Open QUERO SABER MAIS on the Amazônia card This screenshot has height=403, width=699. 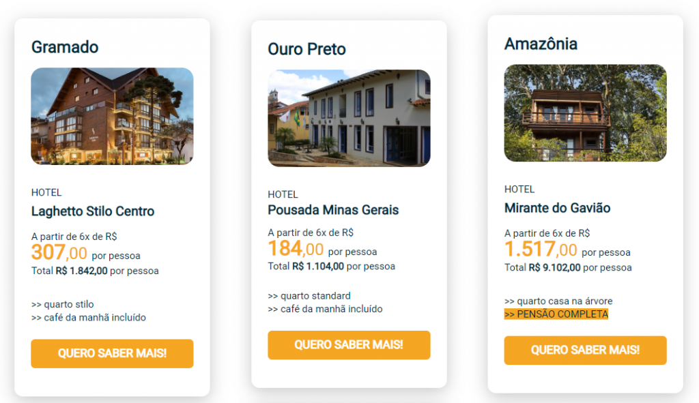[585, 350]
